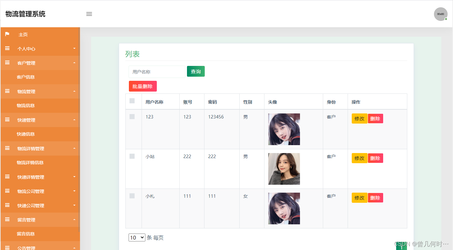Click the 身份 column header
Image resolution: width=453 pixels, height=250 pixels.
331,102
